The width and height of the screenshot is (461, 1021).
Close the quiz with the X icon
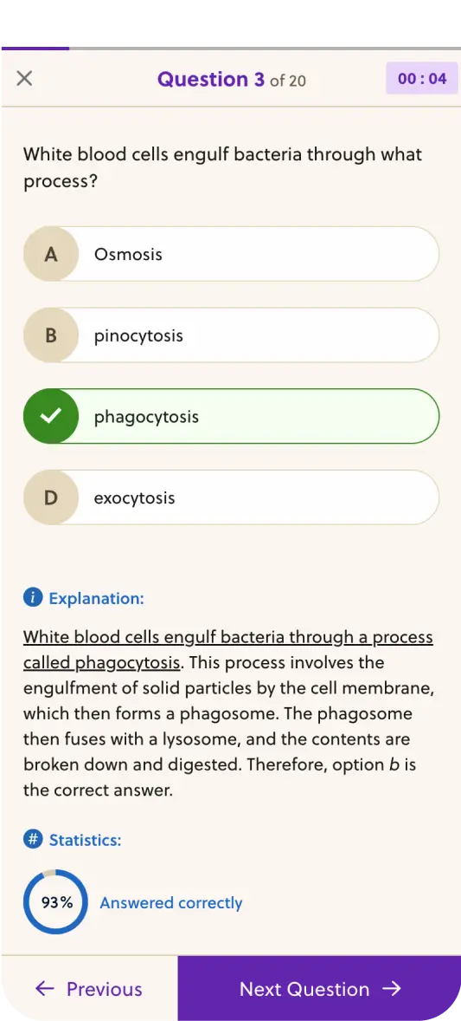point(24,79)
